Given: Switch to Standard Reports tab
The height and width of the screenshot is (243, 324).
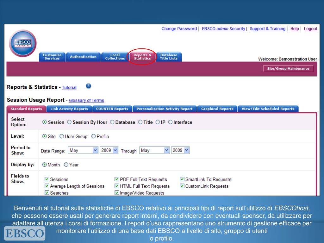Looking at the screenshot, I should tap(26, 109).
